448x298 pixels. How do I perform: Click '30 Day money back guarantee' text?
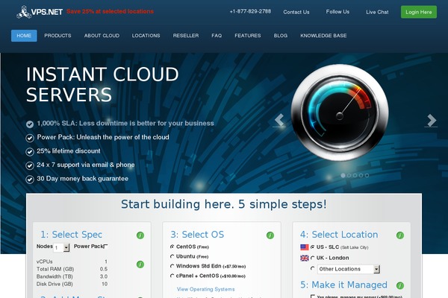(83, 179)
